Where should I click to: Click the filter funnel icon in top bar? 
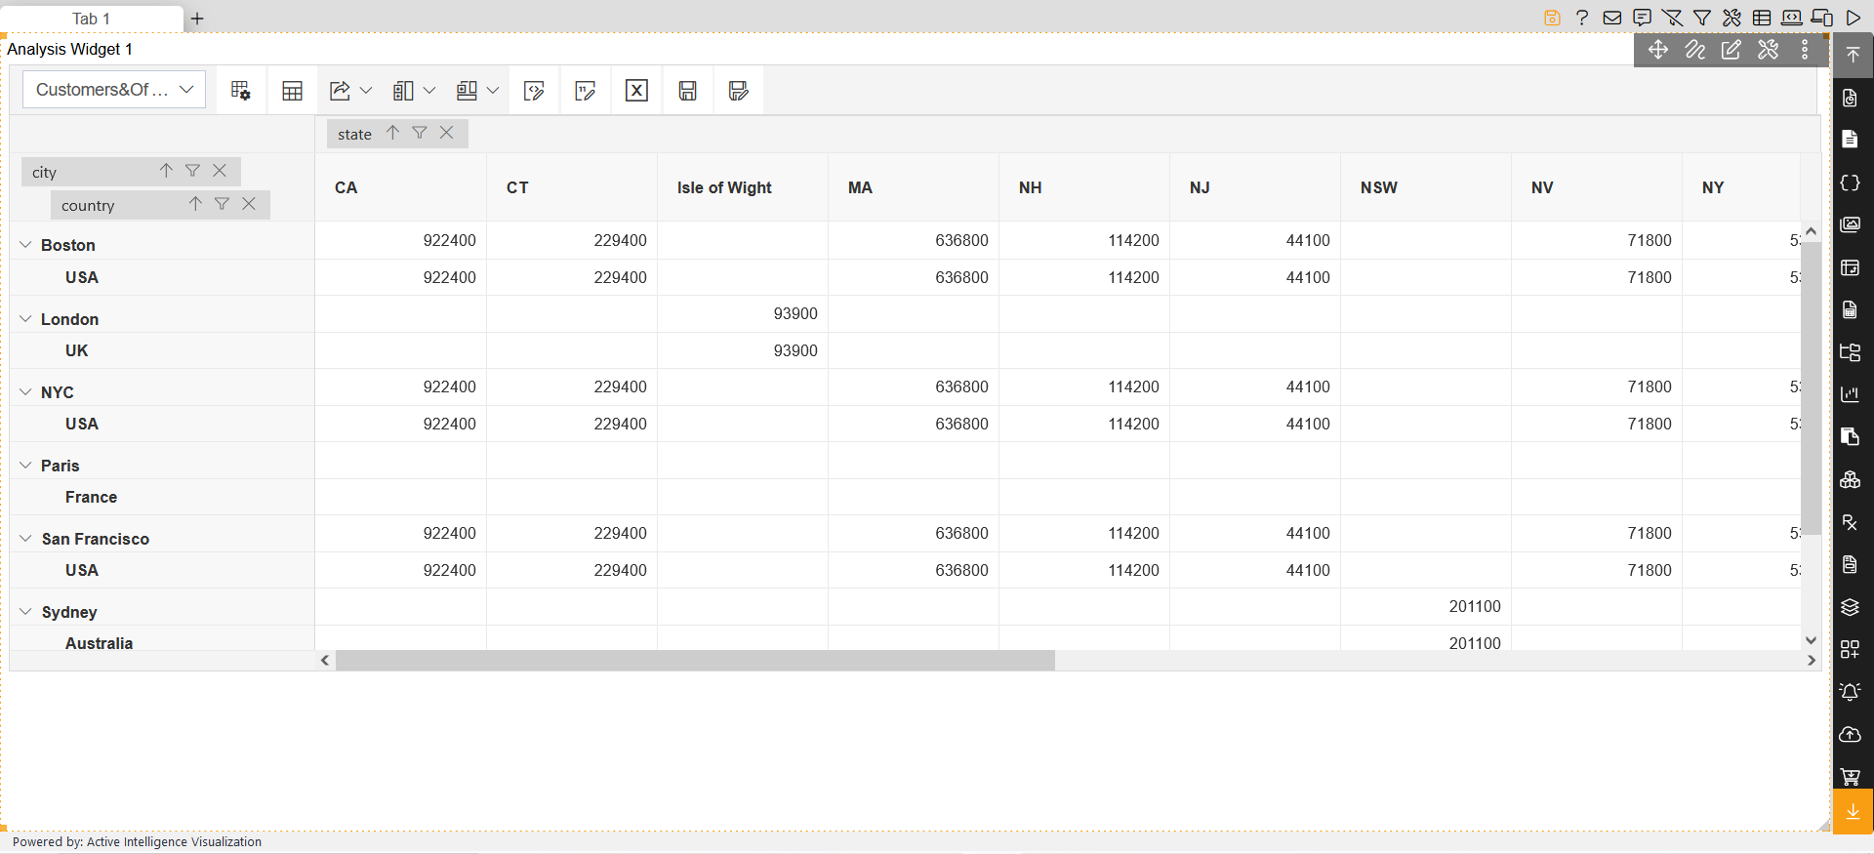[x=1702, y=18]
